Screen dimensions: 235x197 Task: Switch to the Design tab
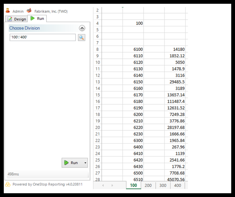[17, 19]
